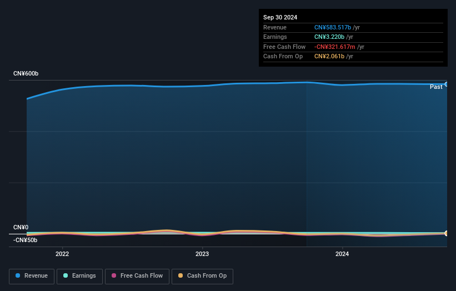Image resolution: width=456 pixels, height=291 pixels.
Task: Click the Sep 30 2024 tooltip date
Action: click(280, 17)
